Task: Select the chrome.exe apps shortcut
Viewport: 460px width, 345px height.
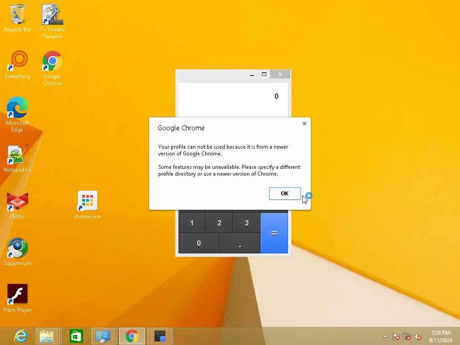Action: pyautogui.click(x=88, y=205)
